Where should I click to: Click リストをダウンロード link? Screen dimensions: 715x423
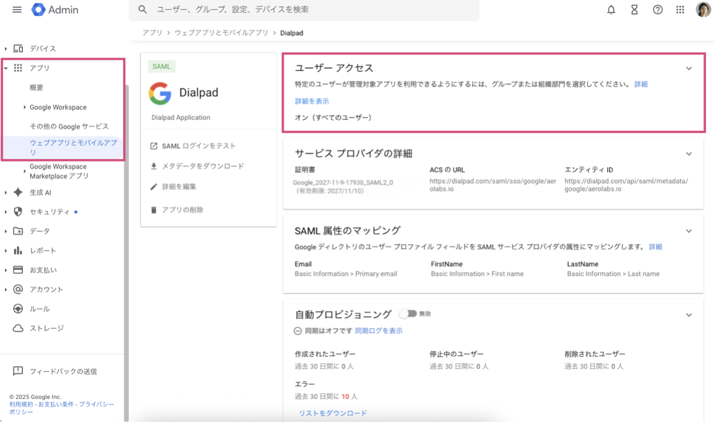(333, 413)
